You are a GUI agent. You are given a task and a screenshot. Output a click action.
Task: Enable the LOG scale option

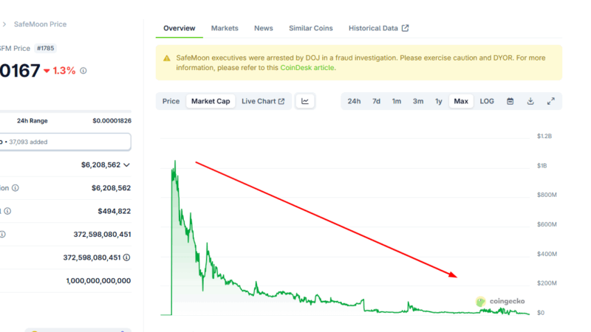(x=487, y=101)
